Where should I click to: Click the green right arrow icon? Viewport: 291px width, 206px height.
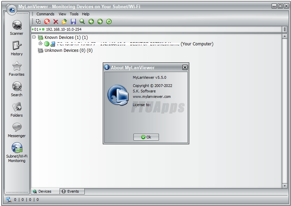tap(100, 21)
